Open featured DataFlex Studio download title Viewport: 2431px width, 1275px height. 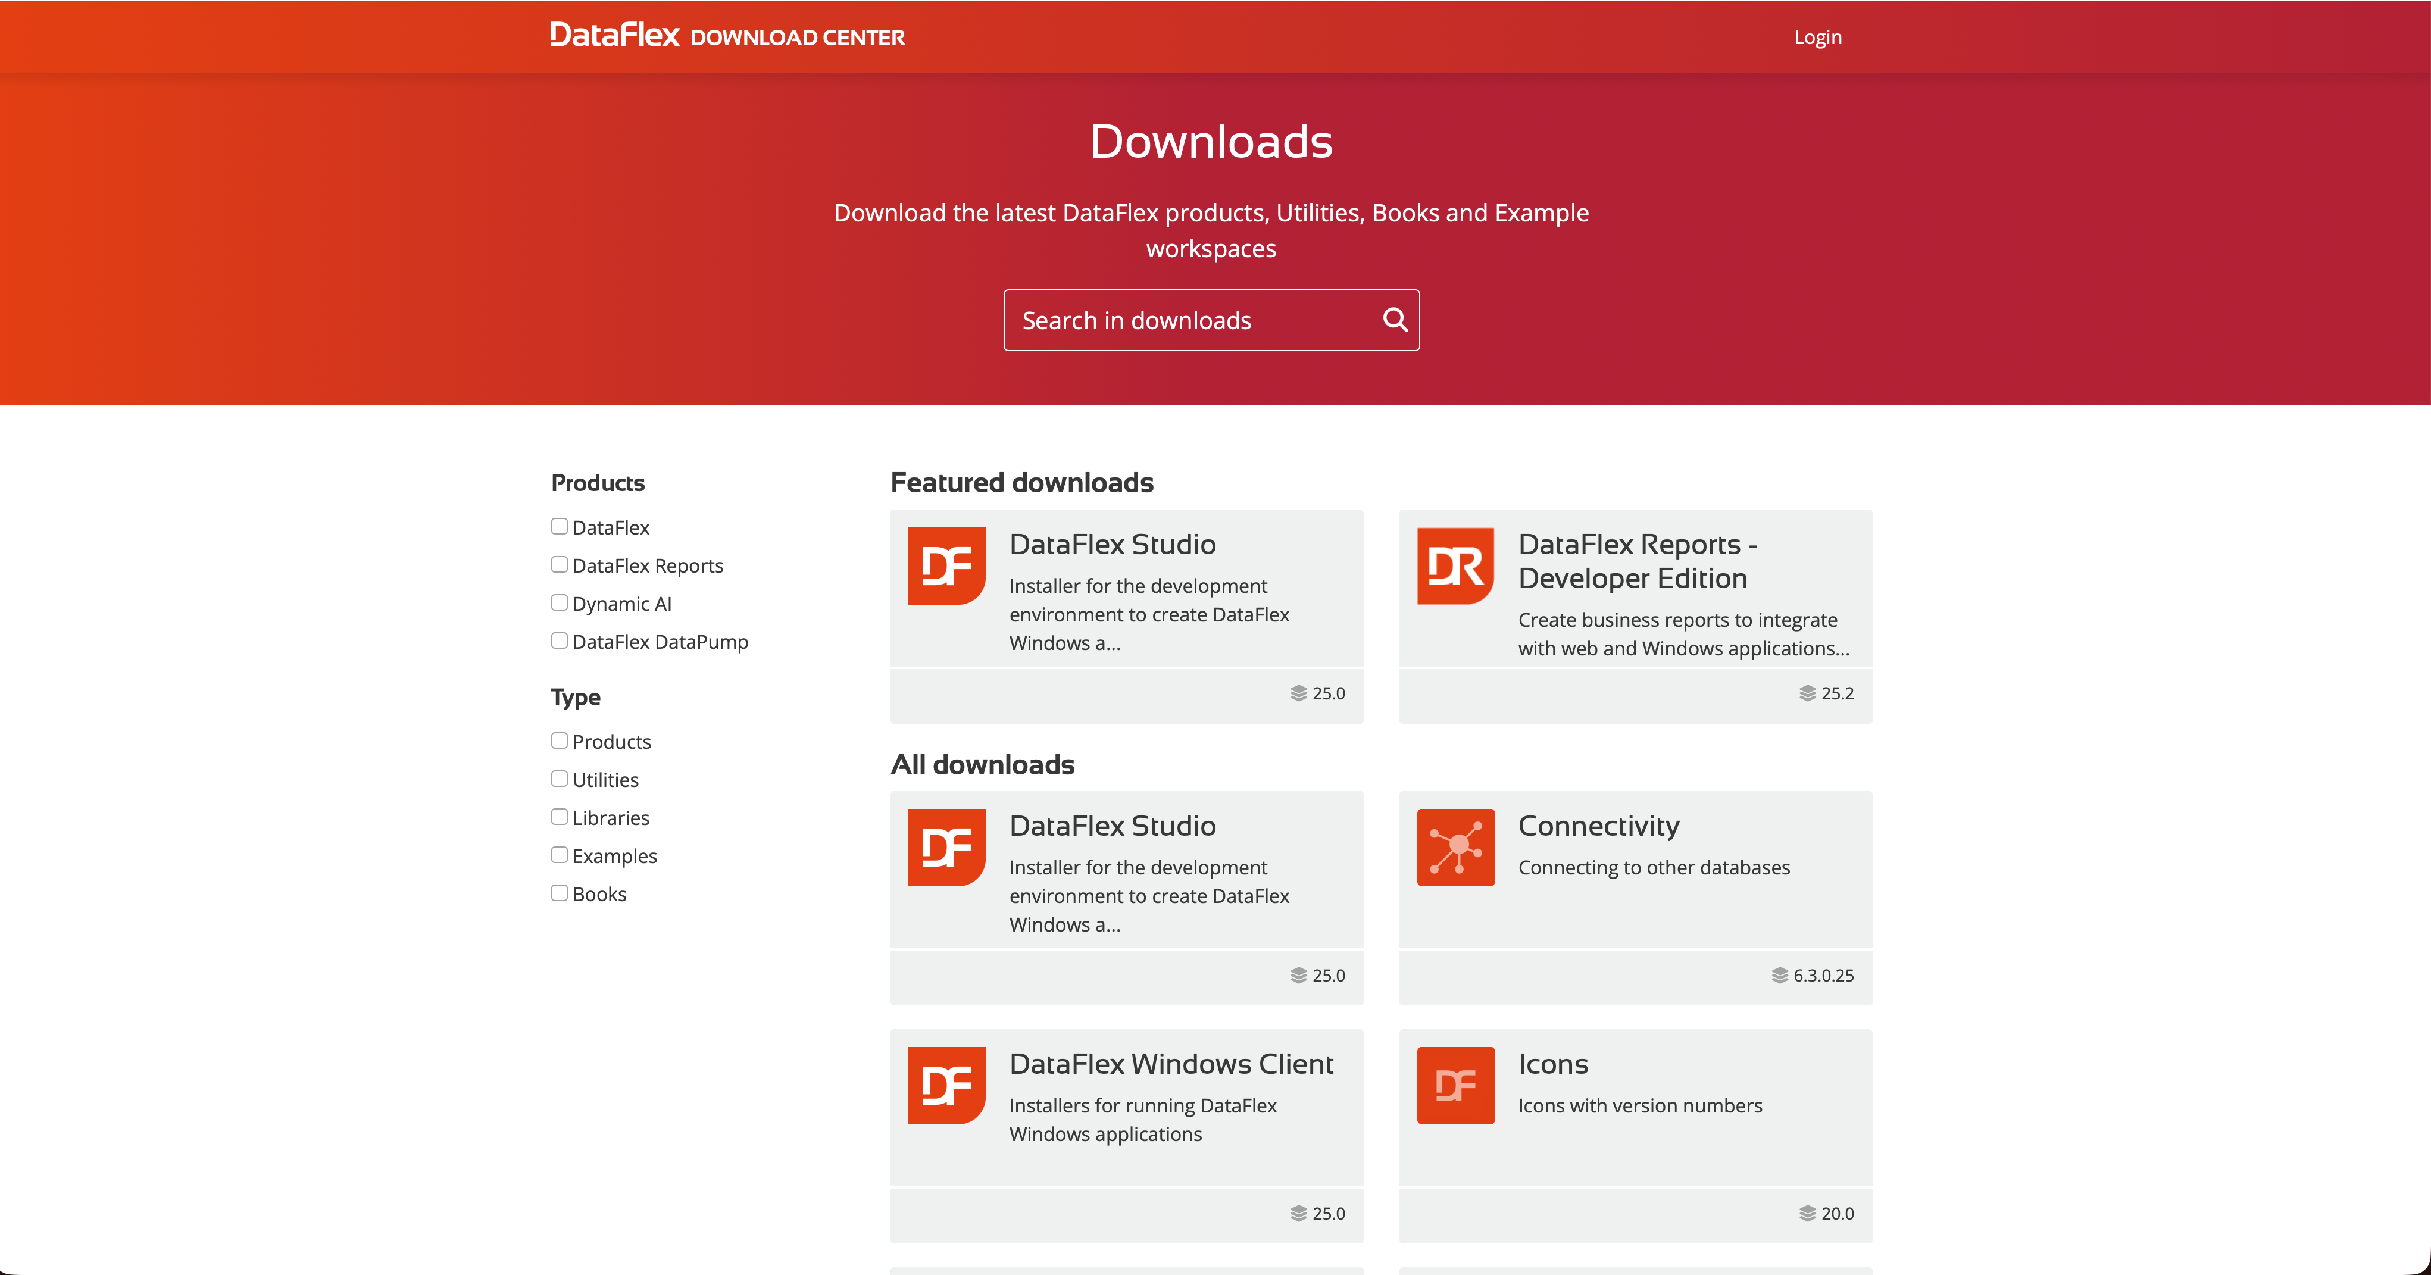tap(1113, 545)
